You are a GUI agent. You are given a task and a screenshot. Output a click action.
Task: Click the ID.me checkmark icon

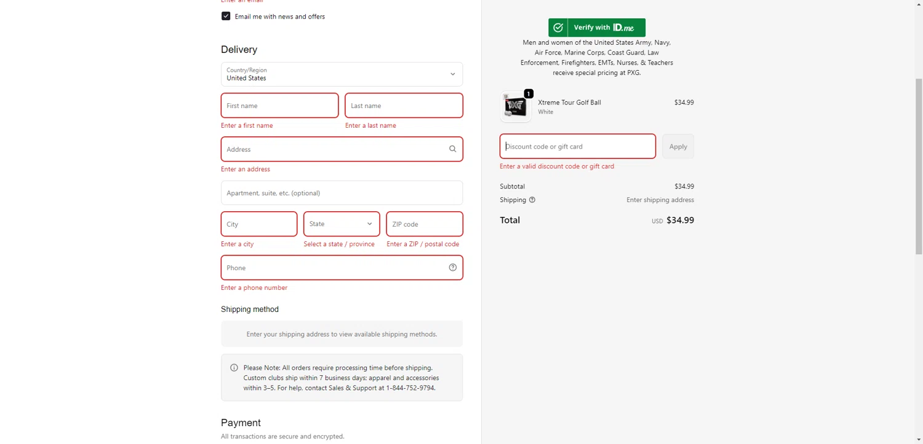click(x=558, y=28)
